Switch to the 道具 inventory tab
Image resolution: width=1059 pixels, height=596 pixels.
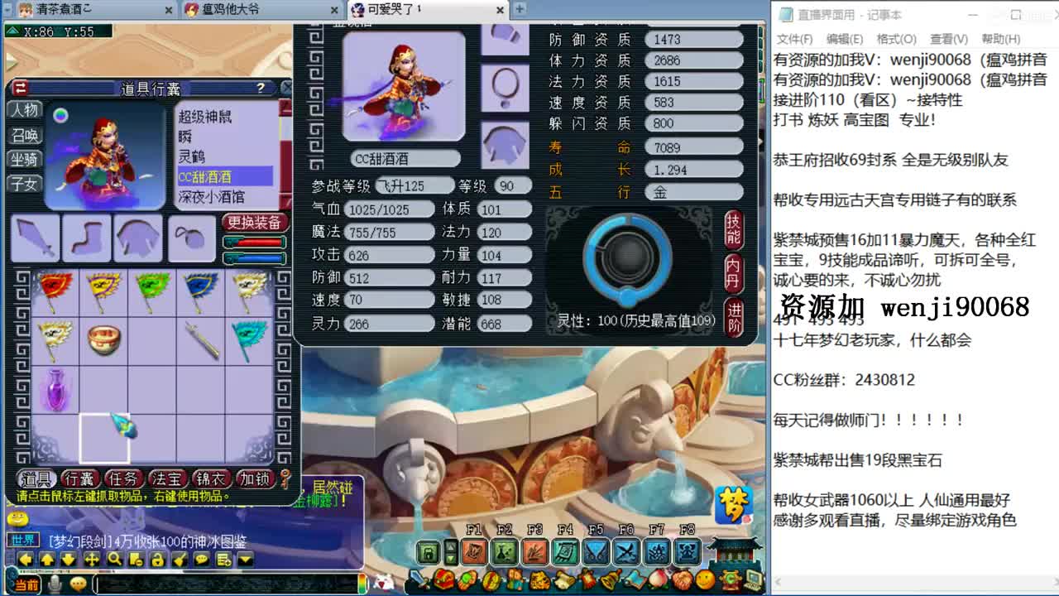[x=36, y=478]
